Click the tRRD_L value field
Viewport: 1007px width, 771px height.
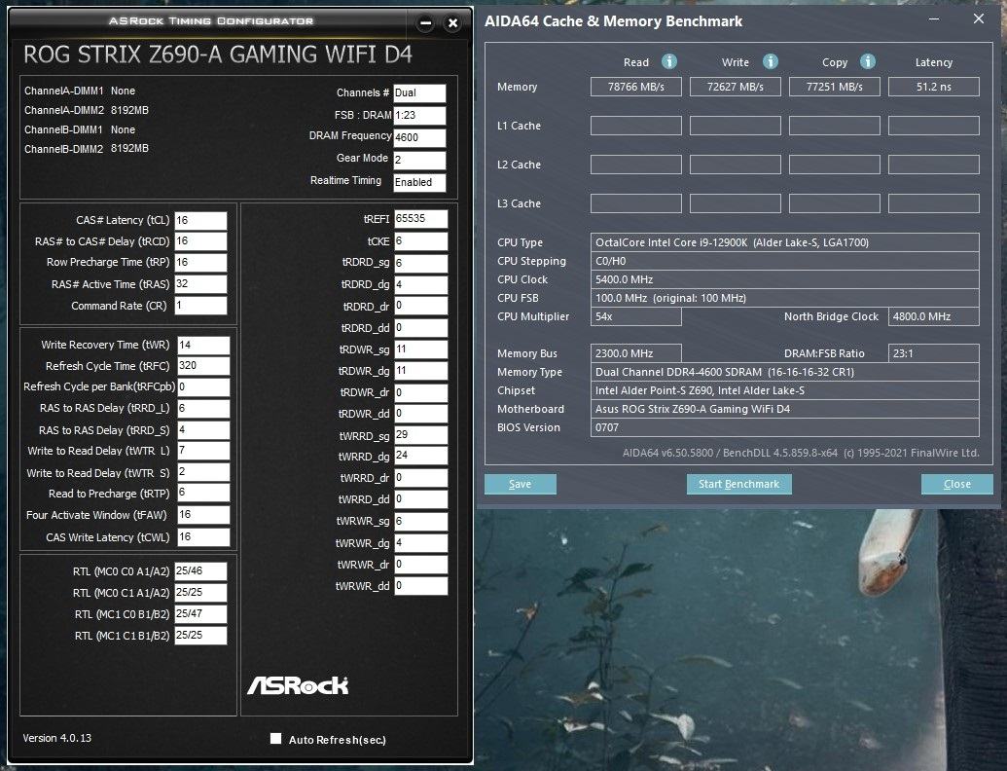pyautogui.click(x=203, y=409)
